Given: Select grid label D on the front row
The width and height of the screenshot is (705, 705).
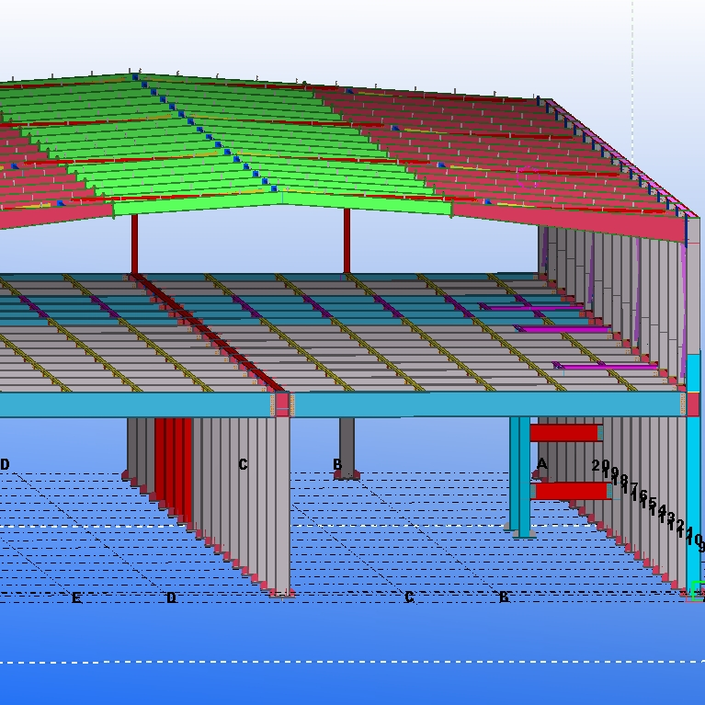Looking at the screenshot, I should tap(171, 597).
